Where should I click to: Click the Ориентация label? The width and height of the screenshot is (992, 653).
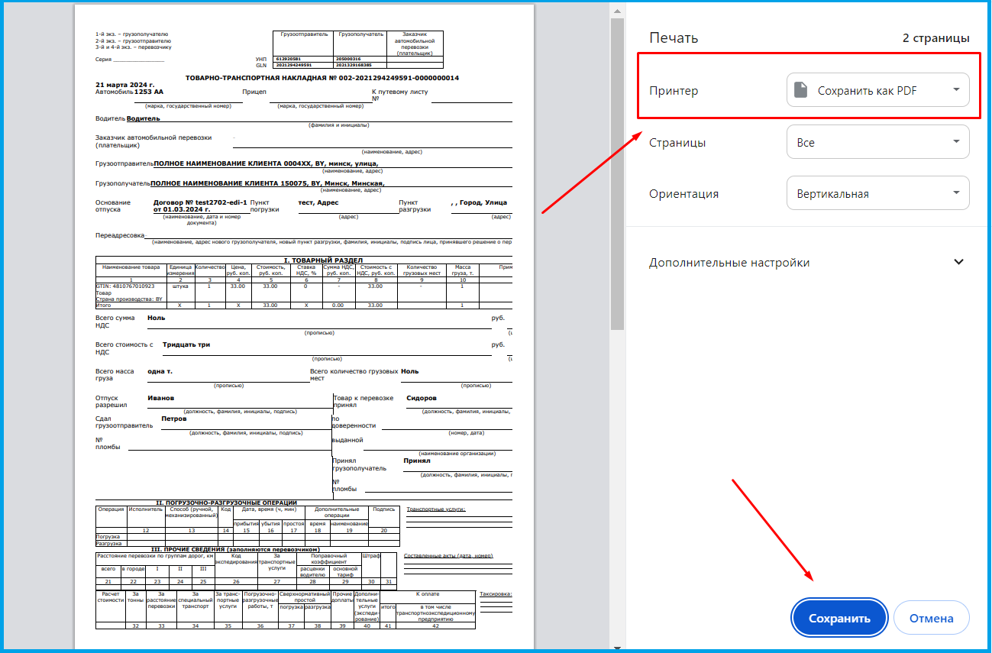click(683, 194)
